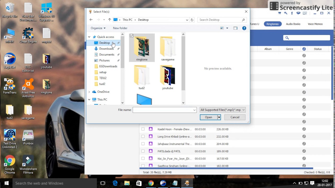This screenshot has height=188, width=335.
Task: Open Microsoft Edge from the taskbar
Action: tap(115, 183)
